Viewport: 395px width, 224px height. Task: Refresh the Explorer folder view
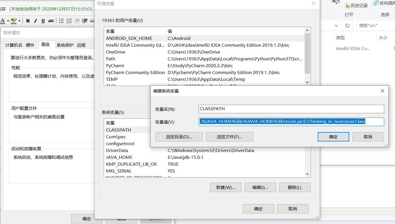347,26
